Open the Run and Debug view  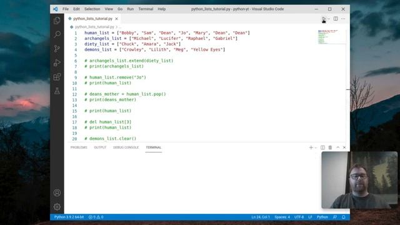pos(57,62)
